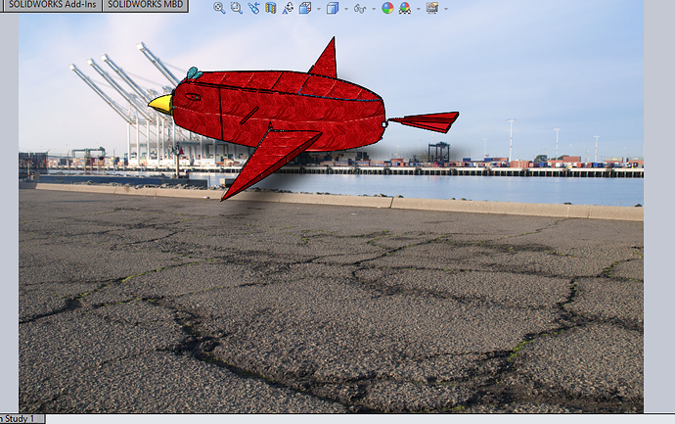675x424 pixels.
Task: Expand the Apply Scene dropdown arrow
Action: 417,9
